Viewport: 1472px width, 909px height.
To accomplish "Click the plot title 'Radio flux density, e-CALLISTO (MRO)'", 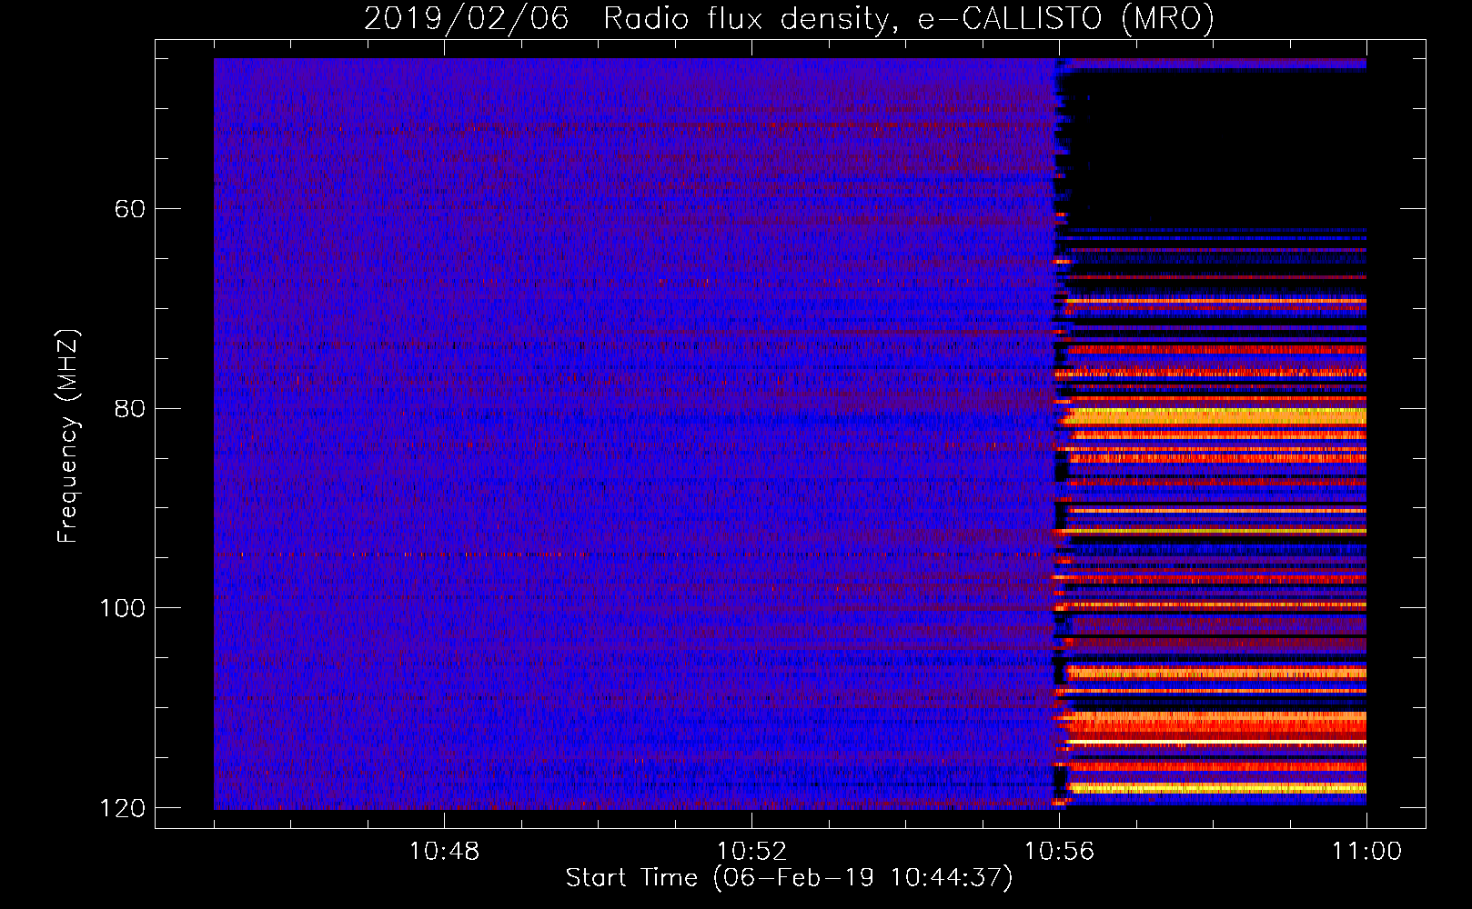I will [x=909, y=19].
